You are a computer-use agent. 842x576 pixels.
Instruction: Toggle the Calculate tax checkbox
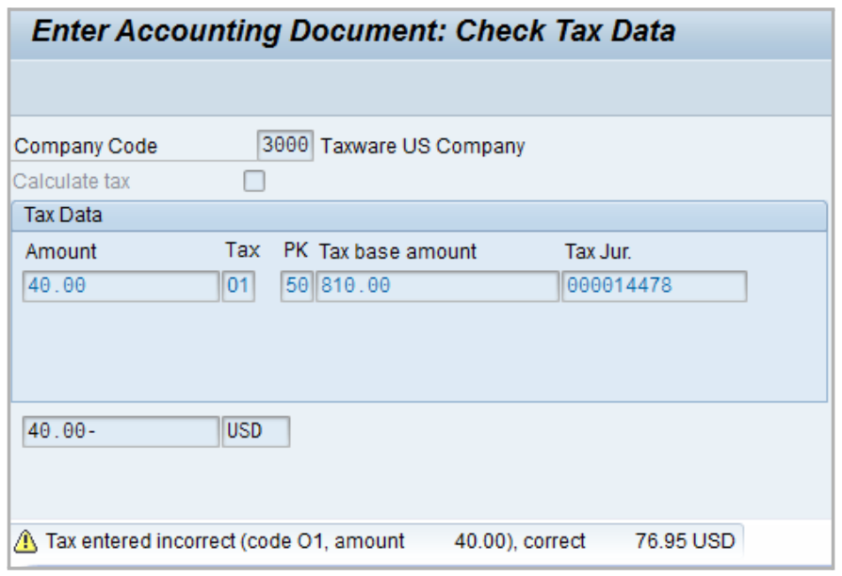pos(254,181)
